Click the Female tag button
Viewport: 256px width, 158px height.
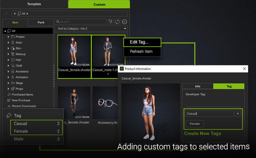195,124
